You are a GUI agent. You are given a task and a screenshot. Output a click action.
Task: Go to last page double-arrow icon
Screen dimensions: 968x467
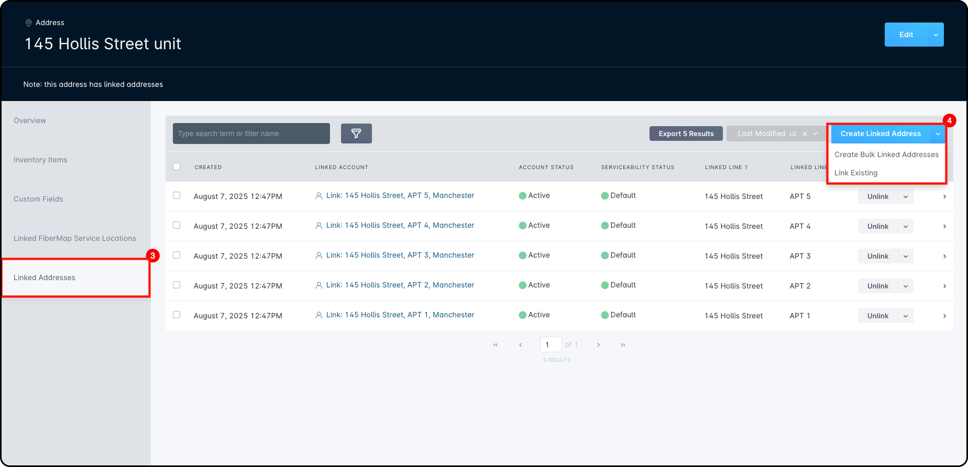pyautogui.click(x=623, y=345)
